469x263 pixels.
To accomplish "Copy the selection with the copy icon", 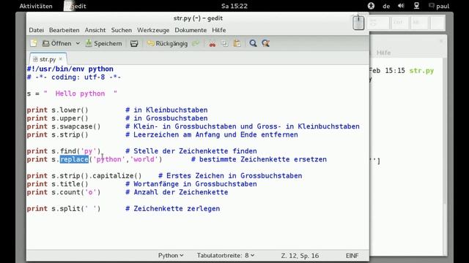I will click(224, 44).
